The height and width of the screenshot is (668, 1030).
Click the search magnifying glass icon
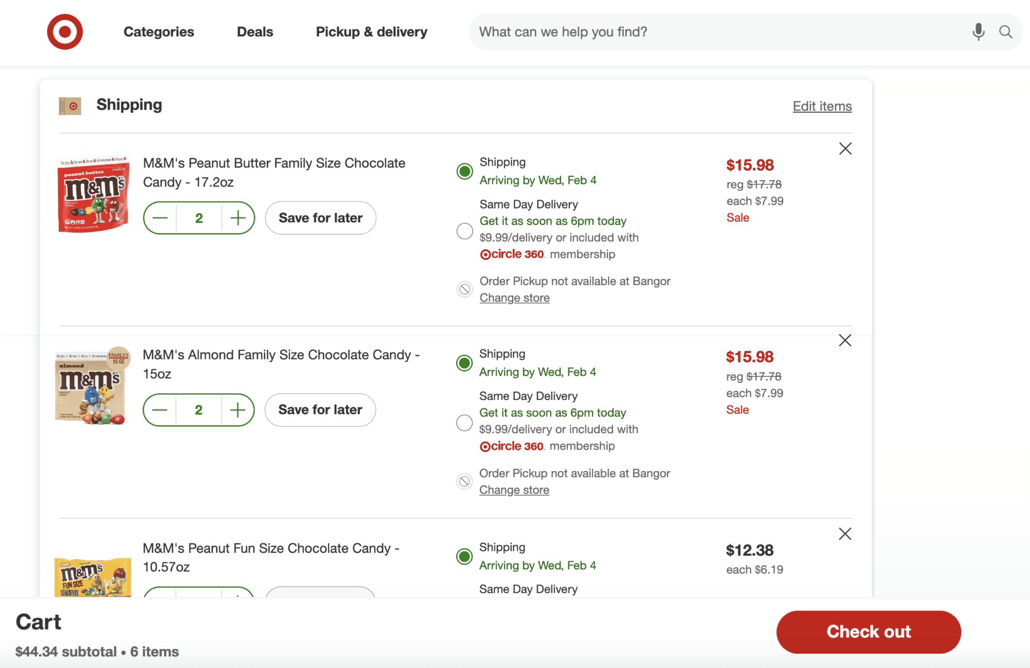[1006, 32]
